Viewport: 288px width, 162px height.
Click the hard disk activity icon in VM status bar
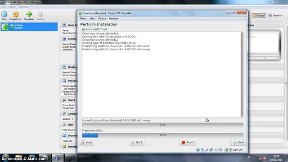[x=198, y=150]
